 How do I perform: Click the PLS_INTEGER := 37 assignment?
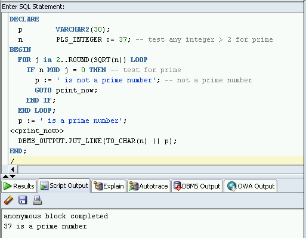point(94,39)
